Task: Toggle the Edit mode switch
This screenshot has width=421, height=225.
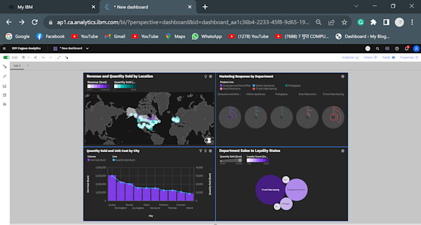Action: point(6,57)
